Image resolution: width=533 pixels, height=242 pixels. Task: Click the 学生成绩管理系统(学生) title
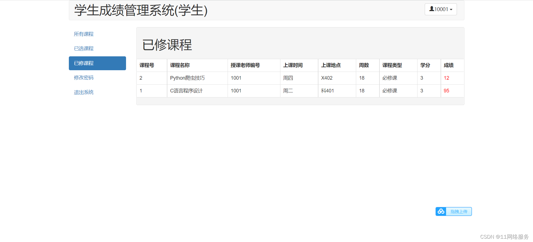click(141, 10)
